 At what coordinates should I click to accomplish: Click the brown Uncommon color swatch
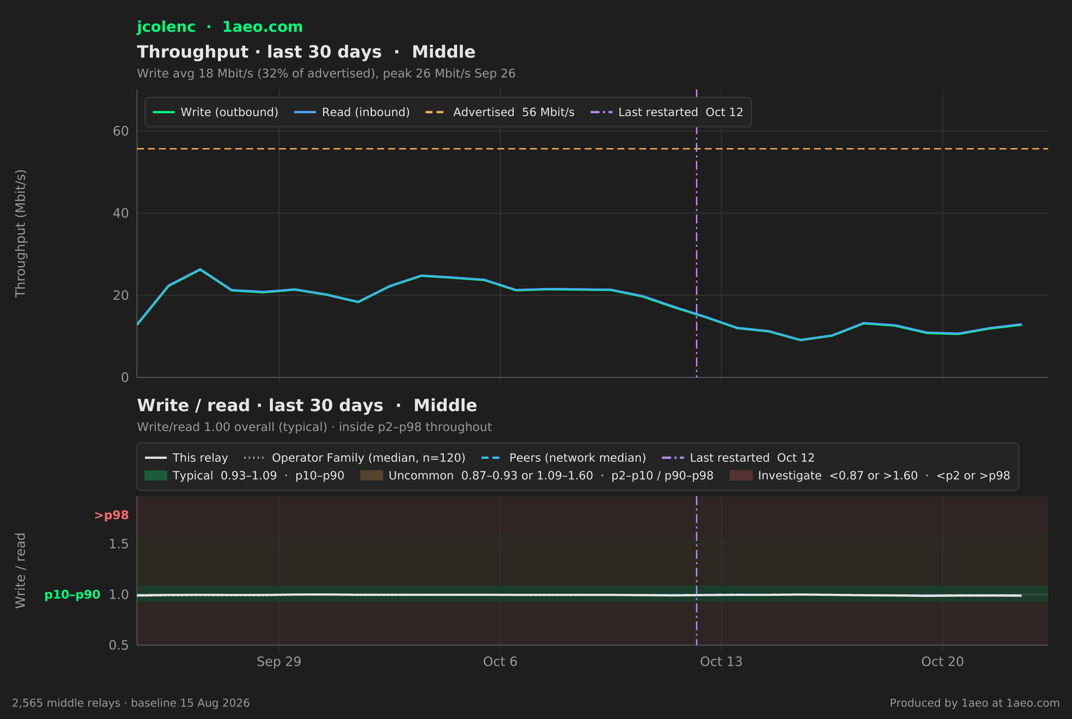click(372, 476)
